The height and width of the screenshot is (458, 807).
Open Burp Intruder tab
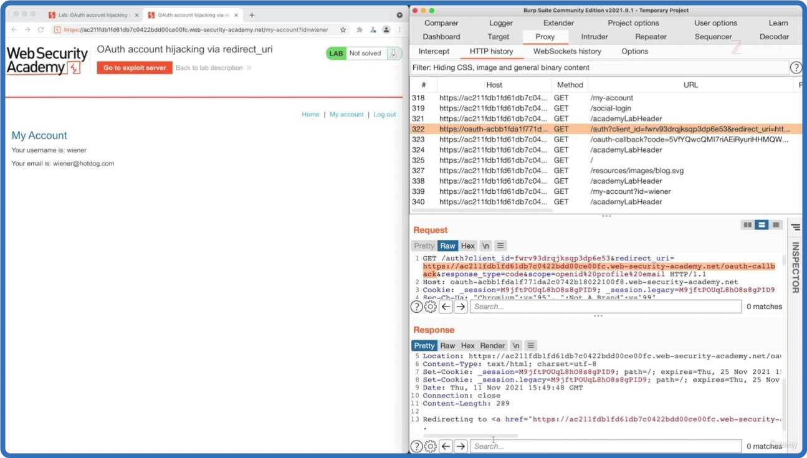(595, 37)
